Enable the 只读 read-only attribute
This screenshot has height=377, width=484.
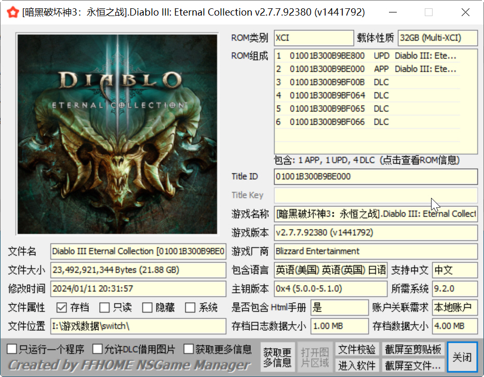tap(104, 307)
